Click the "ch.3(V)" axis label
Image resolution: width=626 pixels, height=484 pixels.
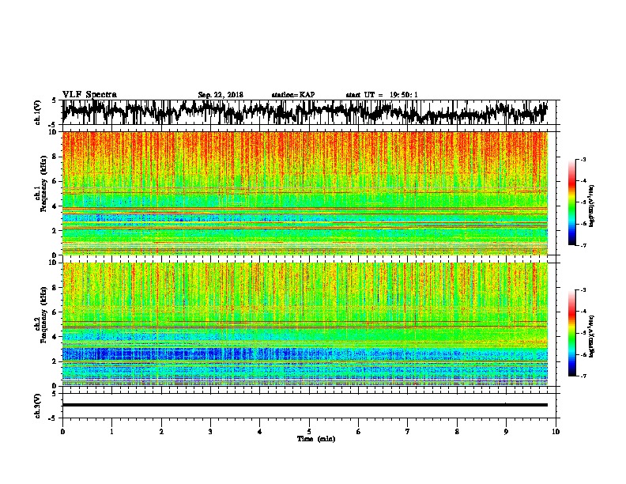[x=38, y=406]
